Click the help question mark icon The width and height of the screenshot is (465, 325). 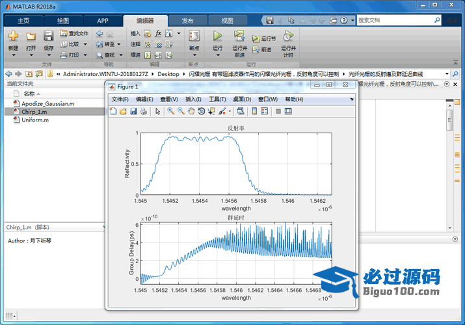click(x=343, y=20)
